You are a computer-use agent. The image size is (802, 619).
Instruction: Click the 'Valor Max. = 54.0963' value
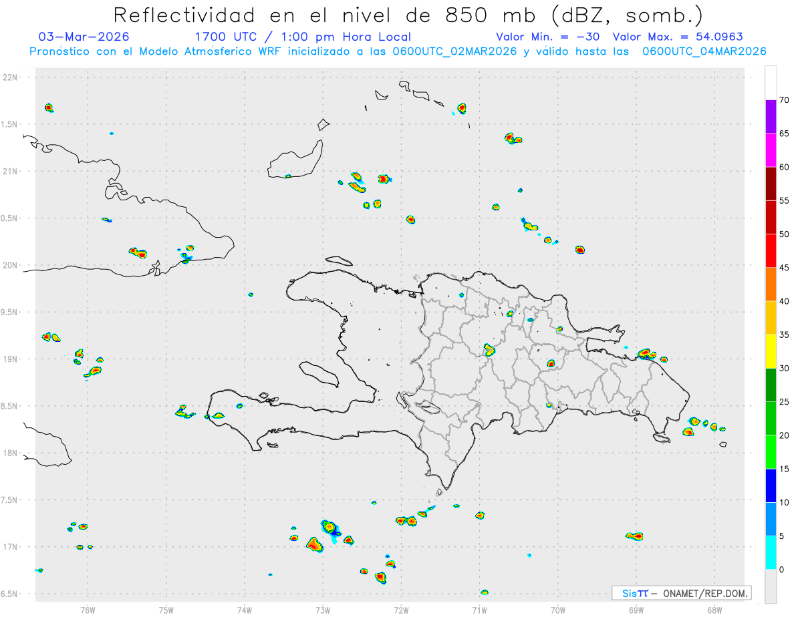[x=678, y=37]
